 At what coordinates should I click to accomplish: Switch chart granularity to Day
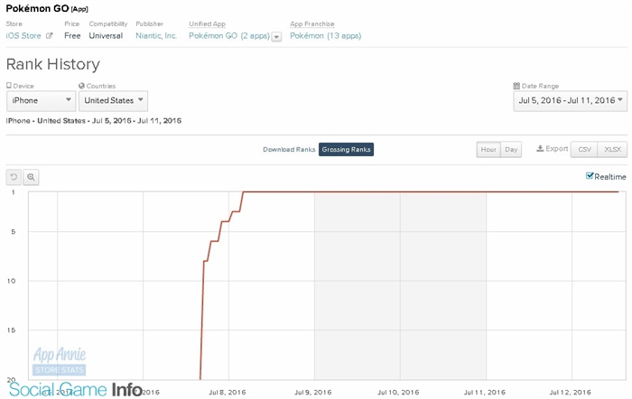[x=511, y=150]
